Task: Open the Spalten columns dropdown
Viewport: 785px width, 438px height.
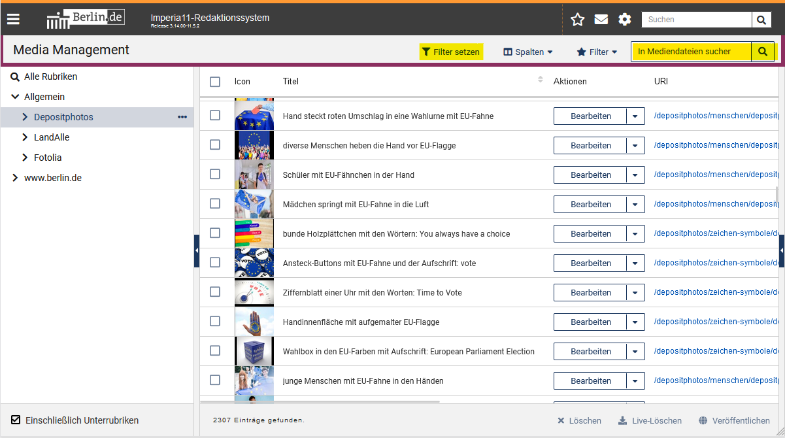Action: [528, 52]
